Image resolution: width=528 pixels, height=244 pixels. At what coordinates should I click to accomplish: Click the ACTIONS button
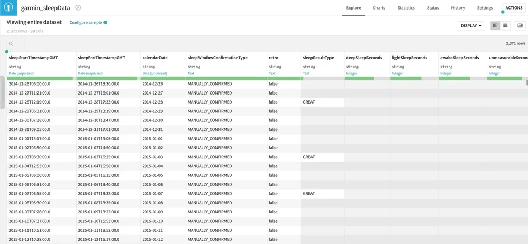514,8
